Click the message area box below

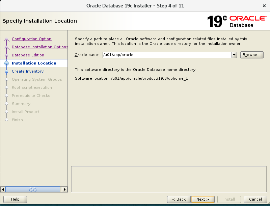(x=169, y=179)
